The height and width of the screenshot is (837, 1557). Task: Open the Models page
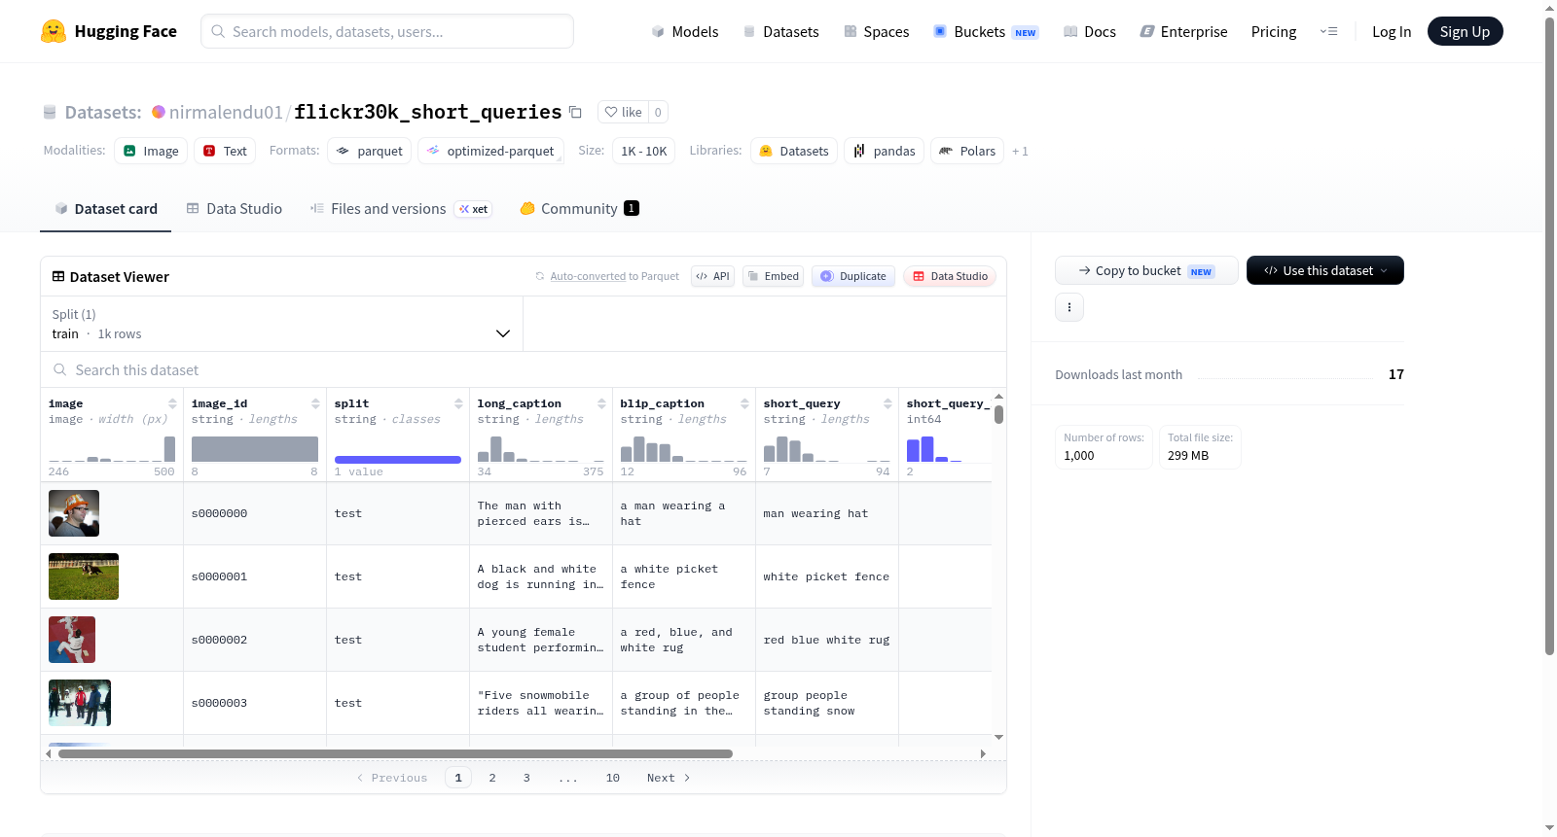(685, 31)
